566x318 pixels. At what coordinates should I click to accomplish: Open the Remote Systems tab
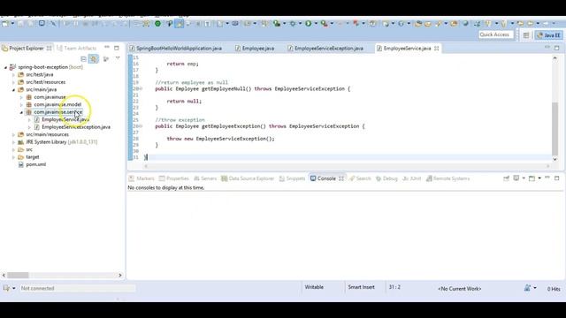point(447,178)
